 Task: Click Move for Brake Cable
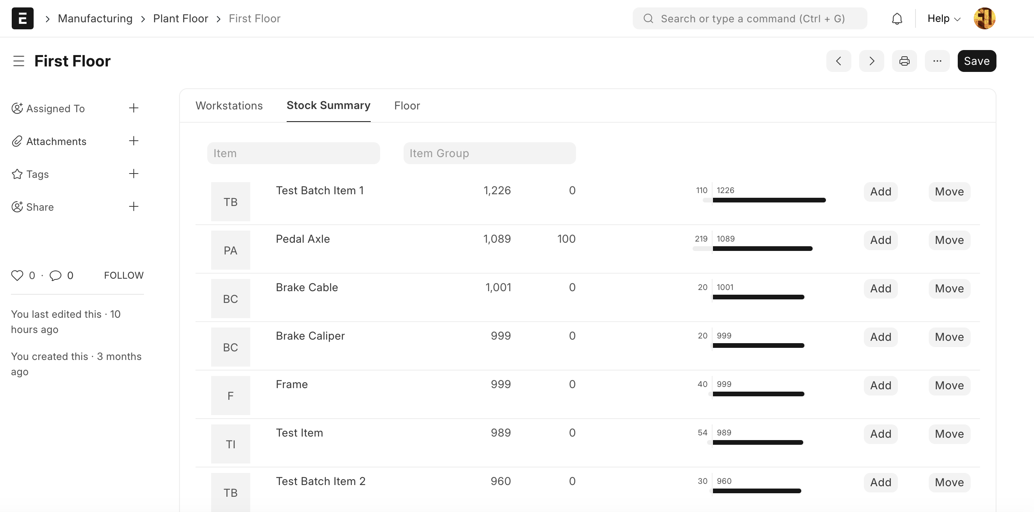point(949,288)
